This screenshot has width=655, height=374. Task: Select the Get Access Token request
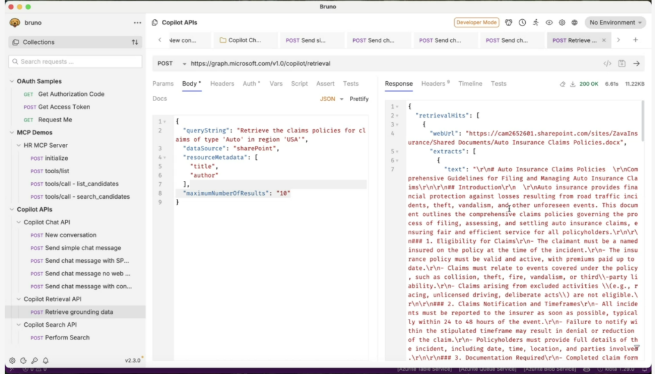[64, 107]
